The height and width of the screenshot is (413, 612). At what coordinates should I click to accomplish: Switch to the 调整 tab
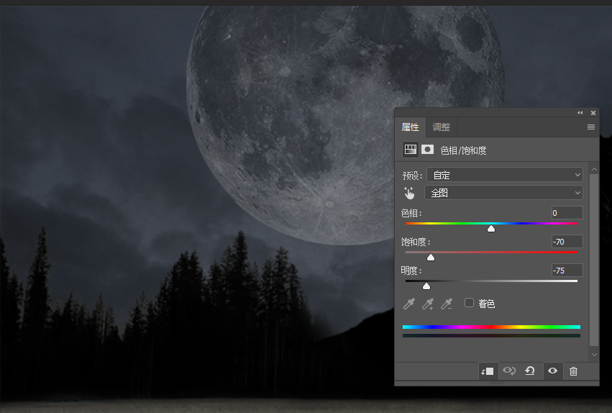[442, 127]
